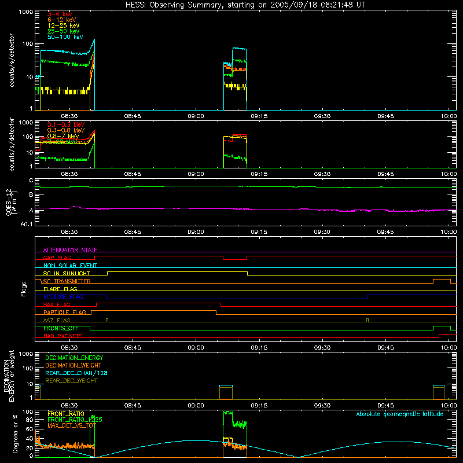Select the Absolute geomagnetic latitude label
Viewport: 463px width, 463px height.
coord(400,414)
